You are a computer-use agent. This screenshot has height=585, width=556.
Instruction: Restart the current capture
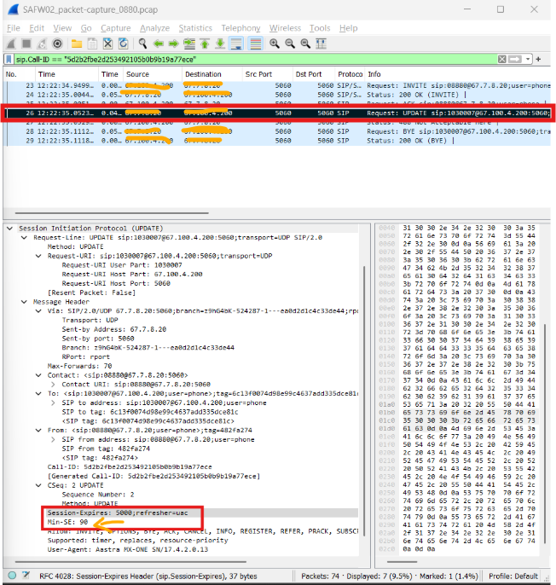pyautogui.click(x=42, y=44)
